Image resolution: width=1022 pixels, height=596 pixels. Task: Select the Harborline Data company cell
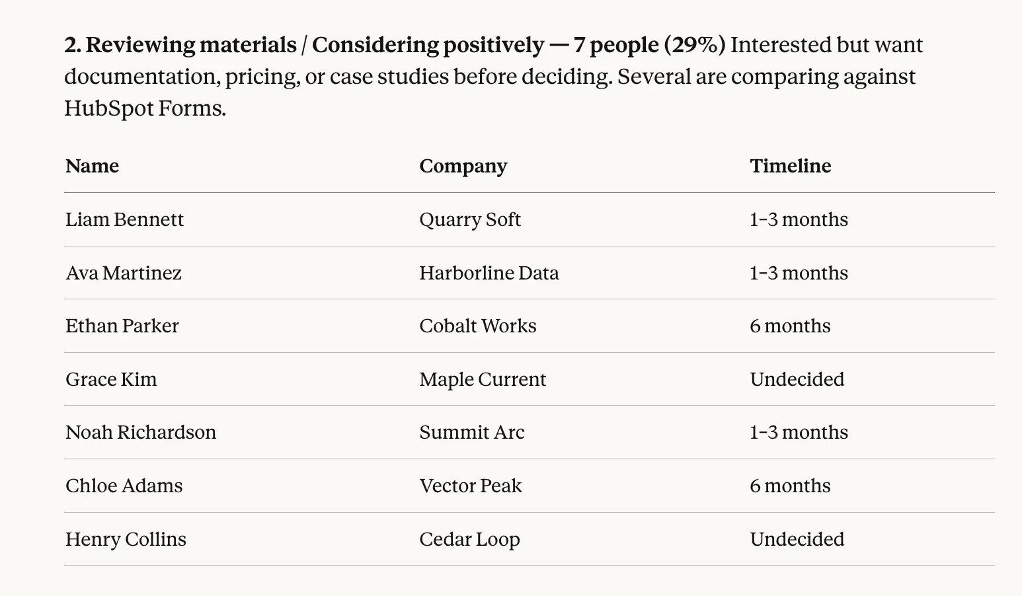tap(489, 273)
